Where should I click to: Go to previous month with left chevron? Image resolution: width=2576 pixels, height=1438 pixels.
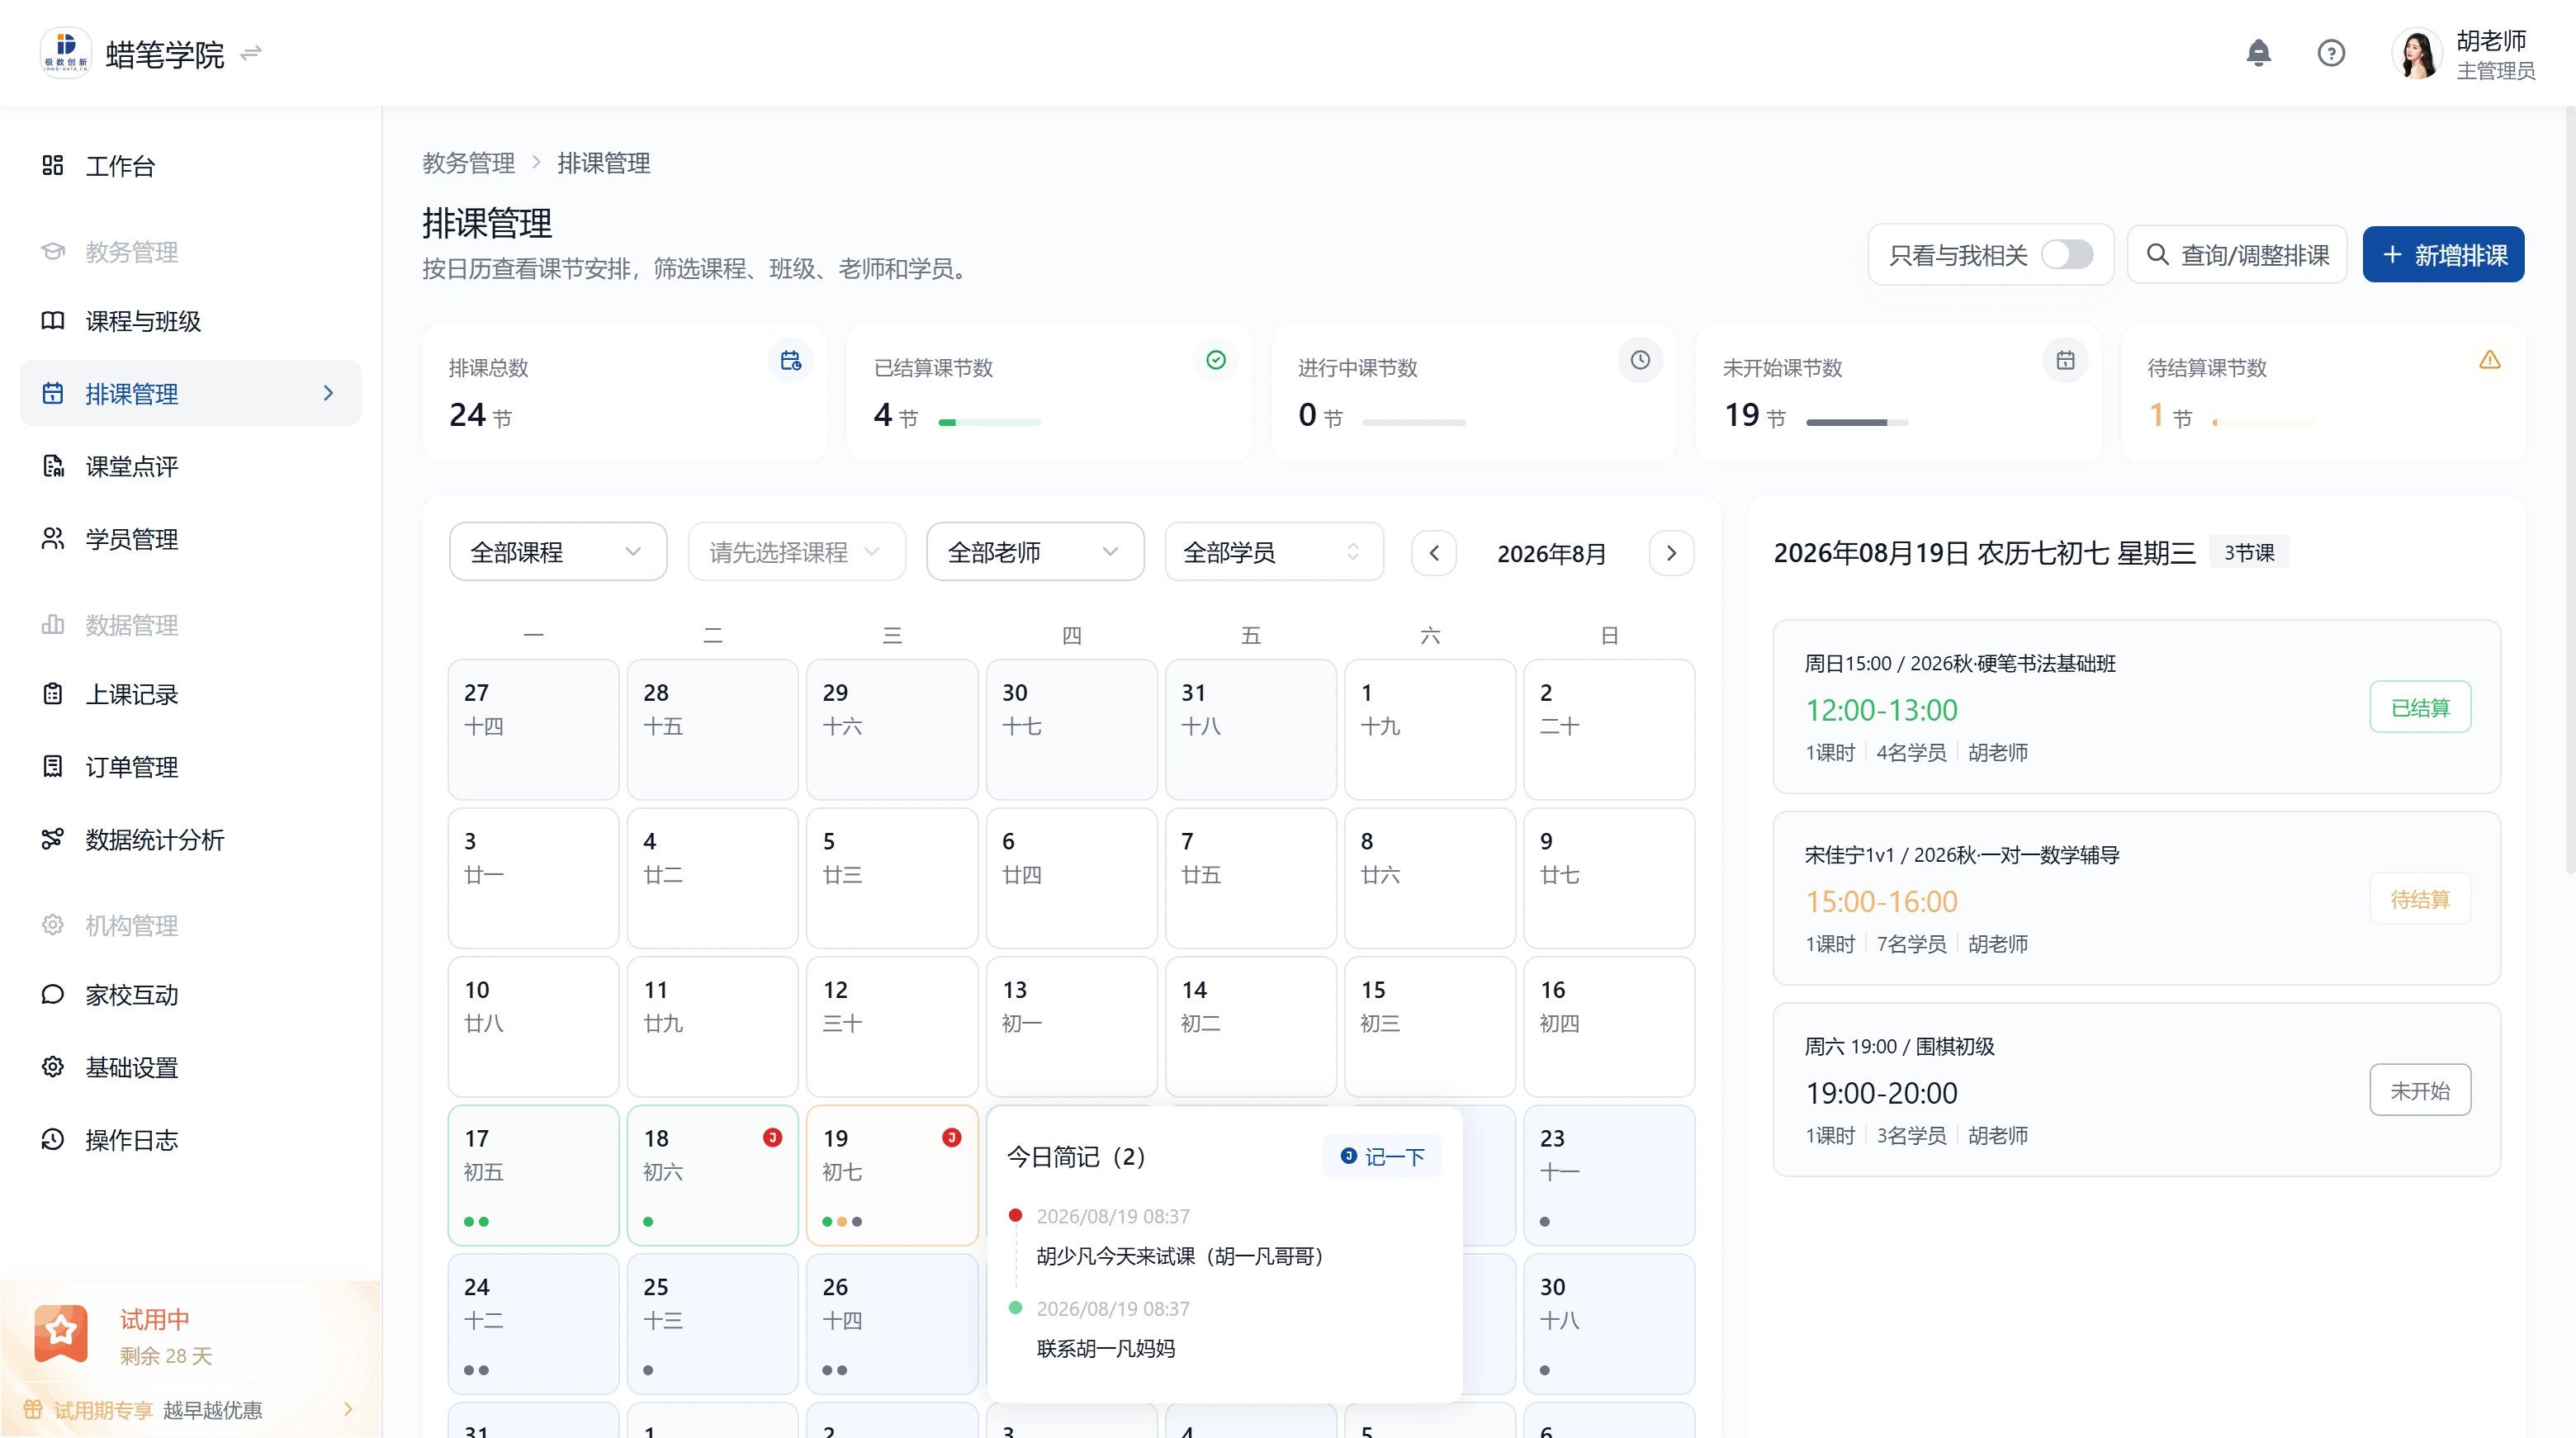[1434, 553]
